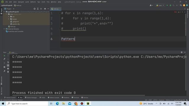Expand External Libraries node

(x=4, y=29)
